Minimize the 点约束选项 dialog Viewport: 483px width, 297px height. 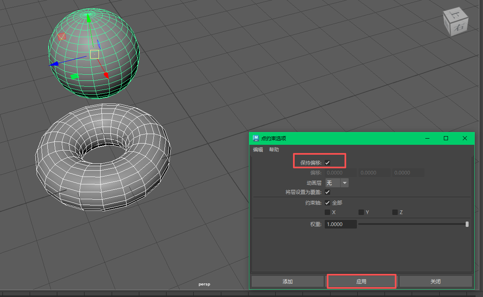[427, 138]
